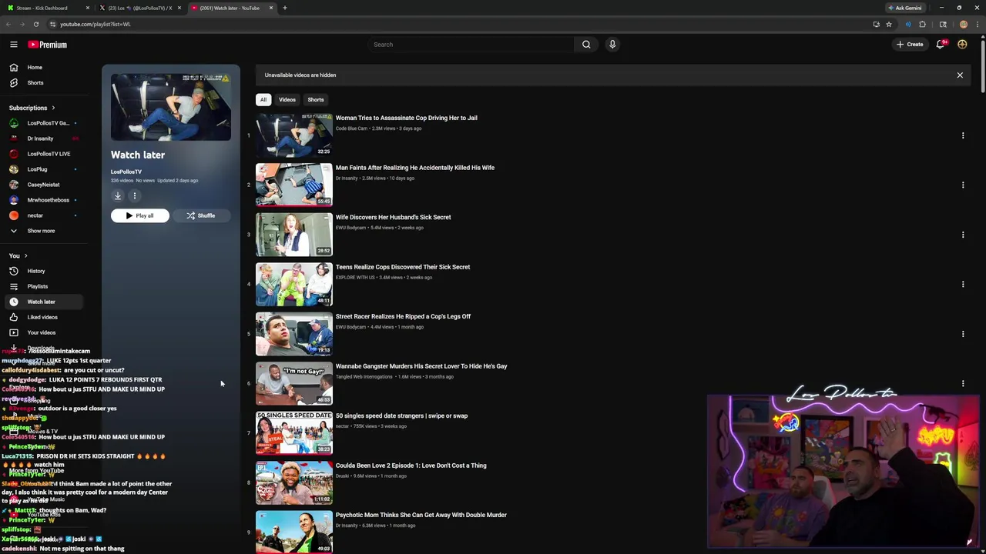The height and width of the screenshot is (554, 986).
Task: Open title Street Racer Realizes He Ripped a Cop's Legs Off
Action: coord(403,316)
